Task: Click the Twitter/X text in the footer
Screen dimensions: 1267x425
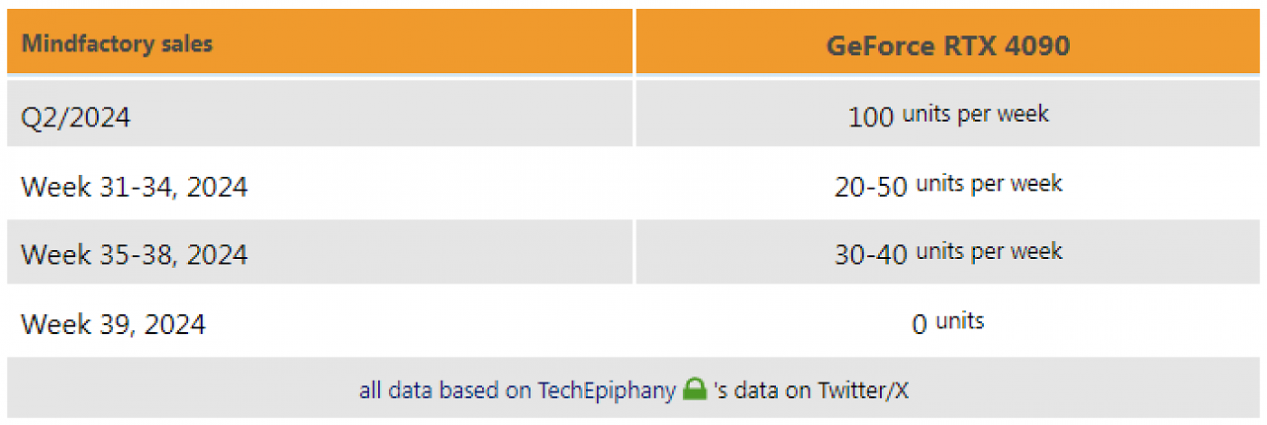Action: pyautogui.click(x=862, y=390)
